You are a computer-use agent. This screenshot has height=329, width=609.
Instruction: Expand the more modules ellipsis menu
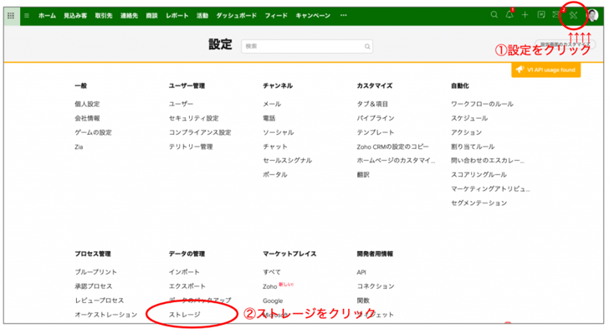pyautogui.click(x=343, y=16)
